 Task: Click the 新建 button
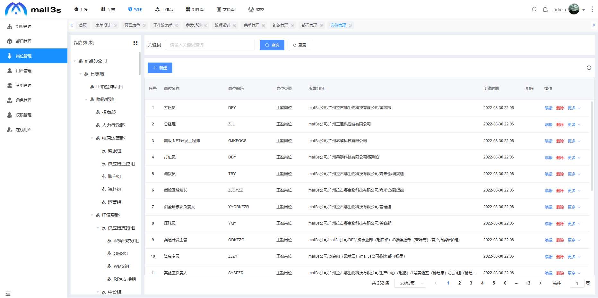click(160, 68)
